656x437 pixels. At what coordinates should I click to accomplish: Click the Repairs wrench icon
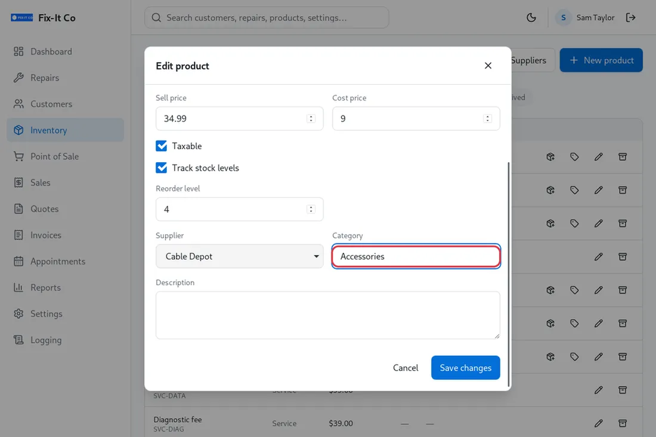18,78
